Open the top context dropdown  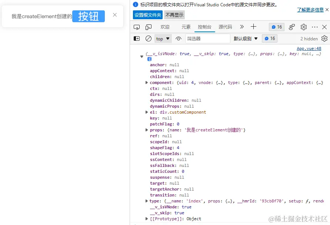[x=163, y=39]
